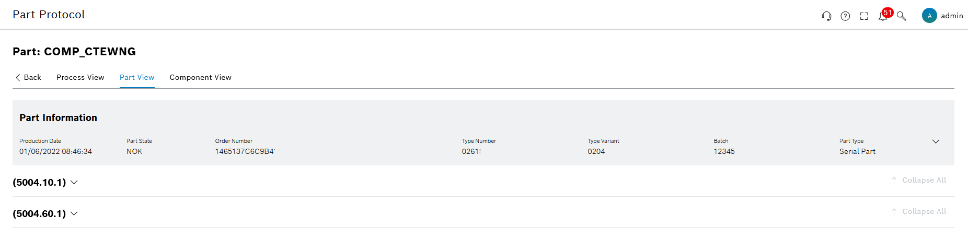Switch to the Component View tab
Screen dimensions: 968x228
200,77
